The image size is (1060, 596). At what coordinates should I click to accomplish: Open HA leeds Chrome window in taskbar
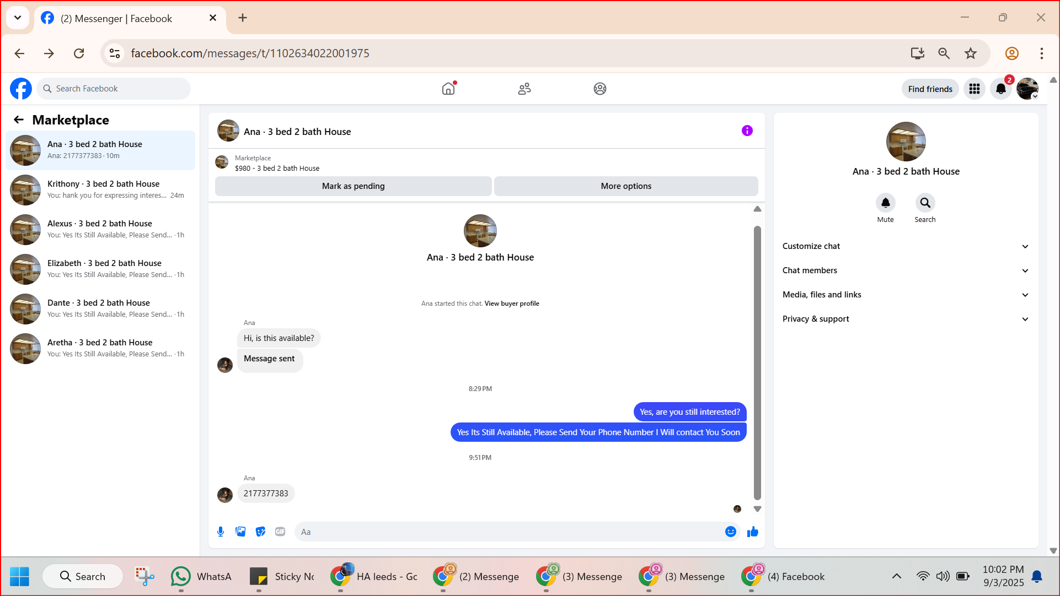click(x=374, y=576)
